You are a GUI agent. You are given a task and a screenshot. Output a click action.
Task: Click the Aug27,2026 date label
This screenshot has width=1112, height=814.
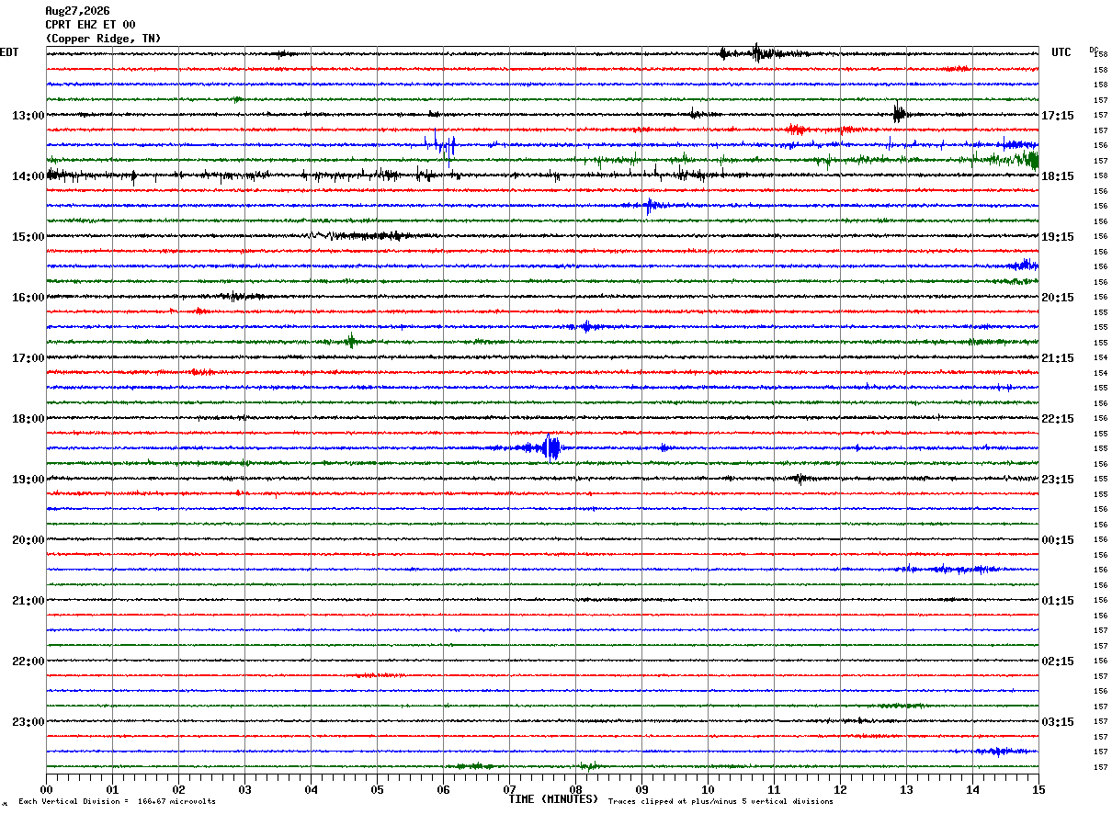pyautogui.click(x=77, y=11)
